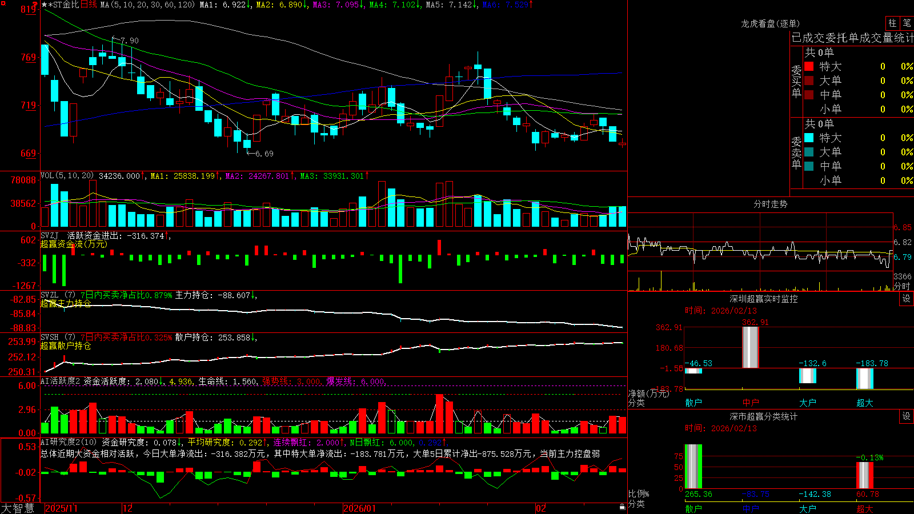Click the MA3: 7.095 indicator value
Image resolution: width=914 pixels, height=514 pixels.
[x=338, y=5]
